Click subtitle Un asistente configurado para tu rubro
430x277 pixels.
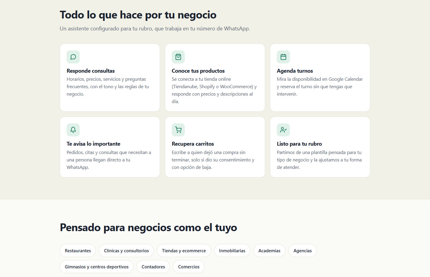coord(155,29)
